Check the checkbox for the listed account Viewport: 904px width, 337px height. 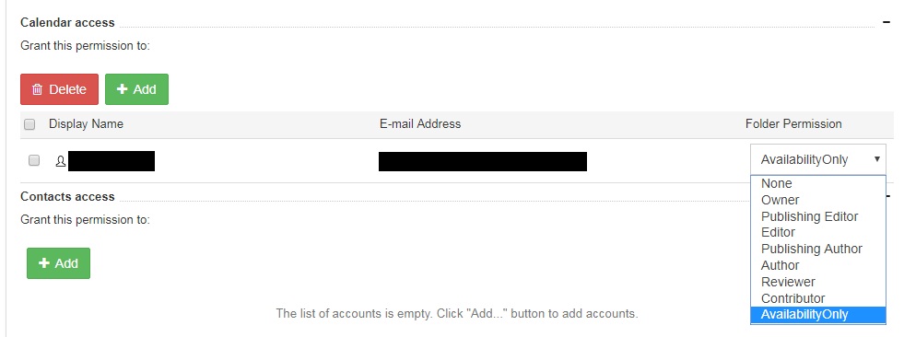(x=34, y=160)
